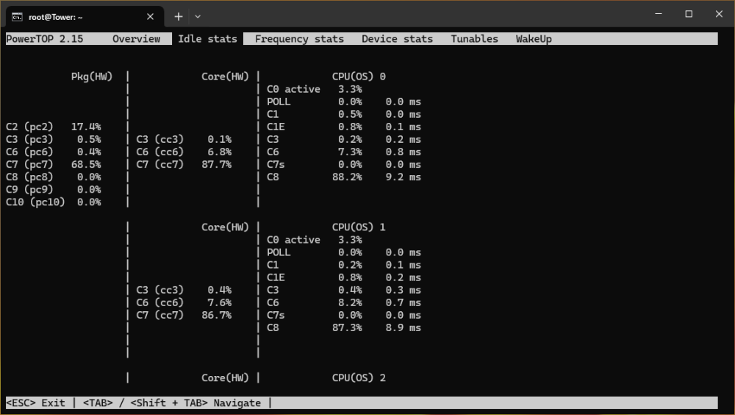Open the Frequency stats tab
This screenshot has height=415, width=735.
pos(299,39)
